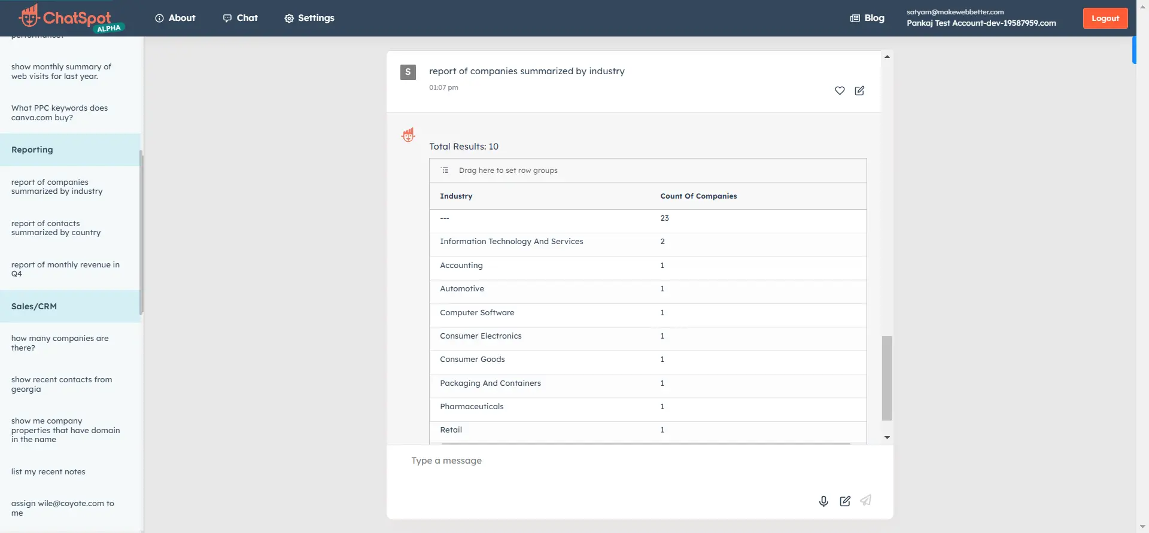Open the Chat tab in navbar
1149x533 pixels.
[240, 18]
